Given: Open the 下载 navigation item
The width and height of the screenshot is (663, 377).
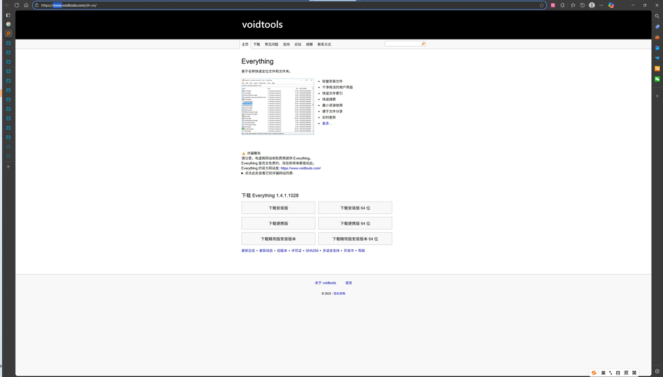Looking at the screenshot, I should [256, 45].
